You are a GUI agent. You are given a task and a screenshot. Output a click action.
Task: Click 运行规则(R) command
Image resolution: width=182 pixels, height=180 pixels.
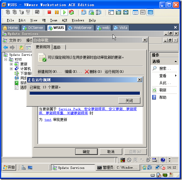pos(114,72)
